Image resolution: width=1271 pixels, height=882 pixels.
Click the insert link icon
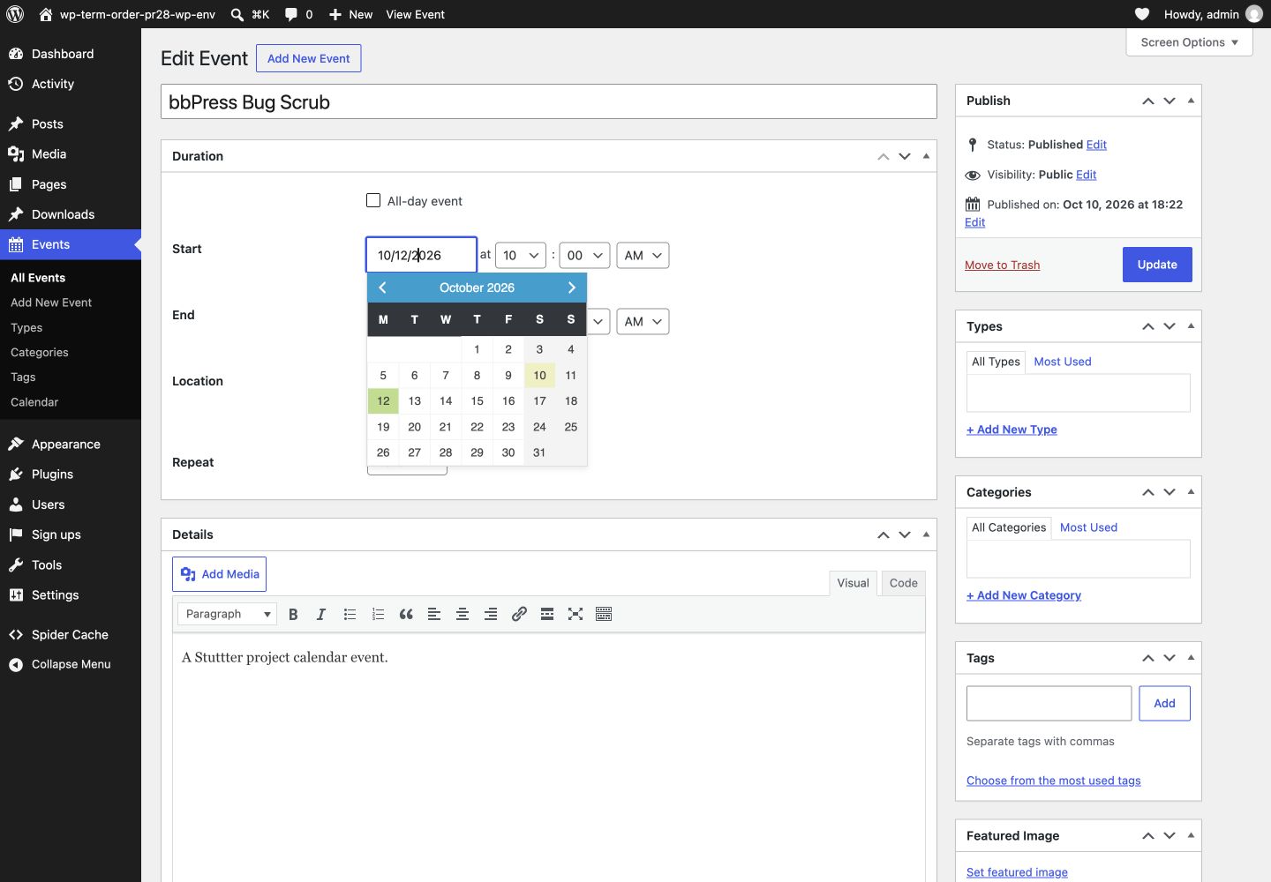519,614
